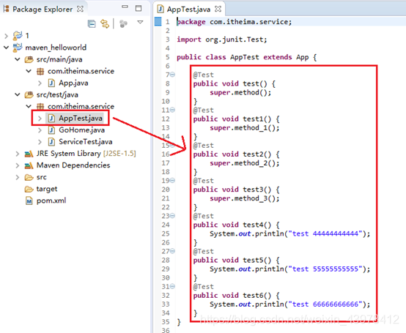Expand ServiceTest.java node

[40, 142]
